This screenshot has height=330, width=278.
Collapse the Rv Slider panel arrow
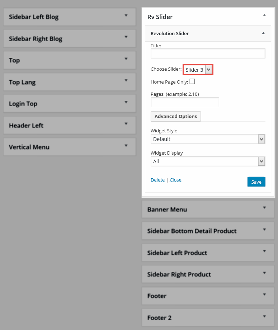[264, 15]
